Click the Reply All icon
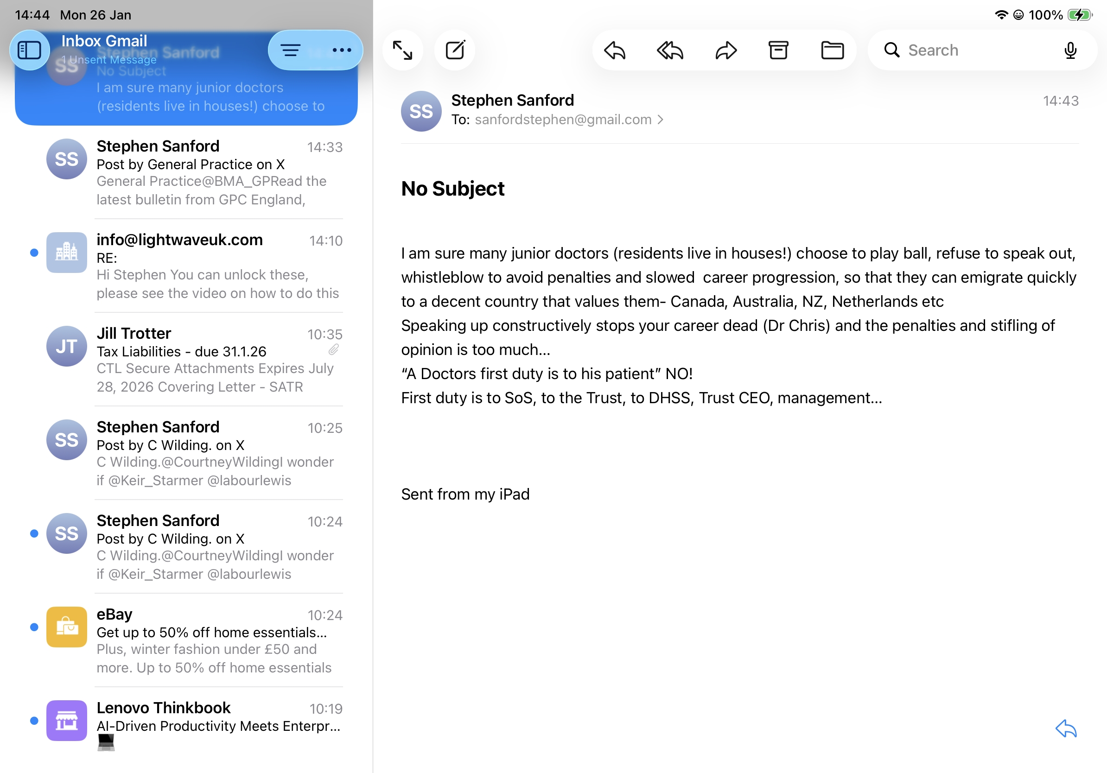 click(670, 50)
